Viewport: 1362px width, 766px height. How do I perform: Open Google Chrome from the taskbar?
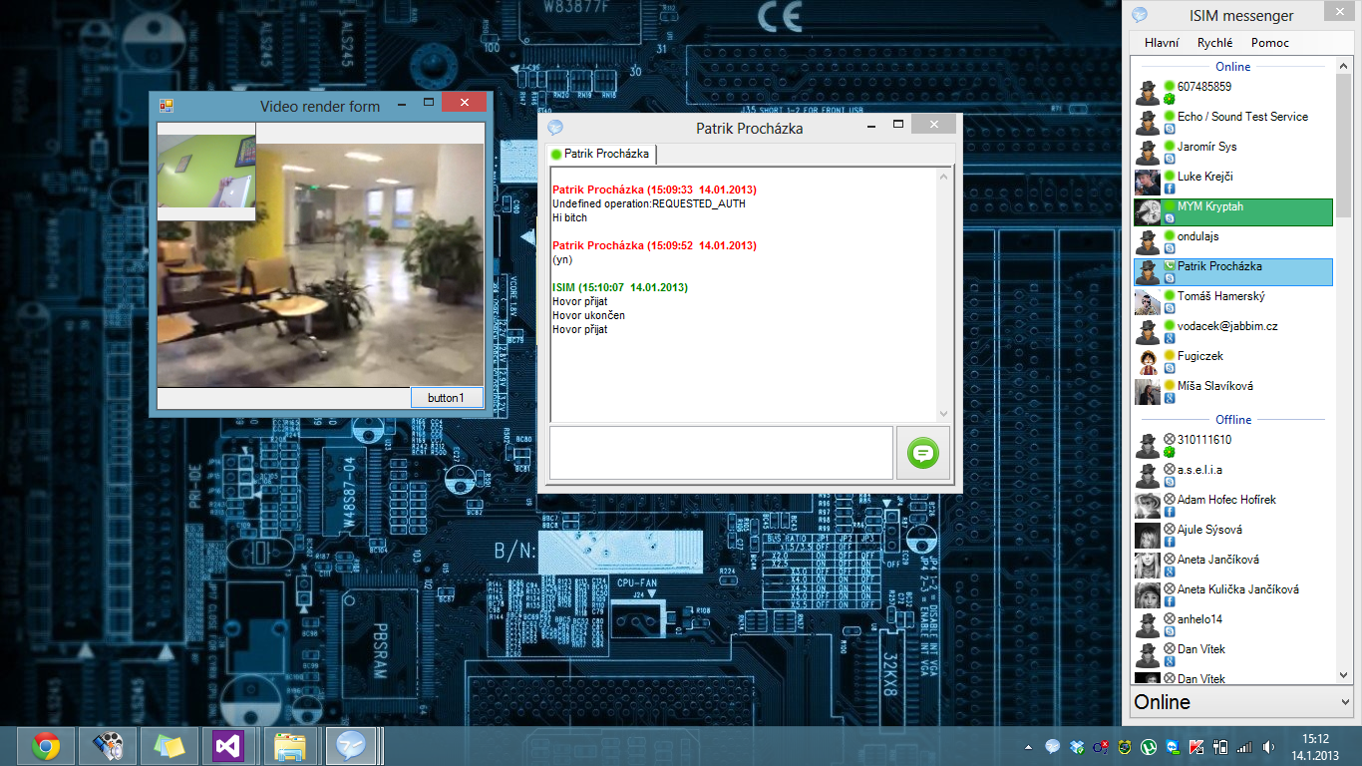pos(45,746)
